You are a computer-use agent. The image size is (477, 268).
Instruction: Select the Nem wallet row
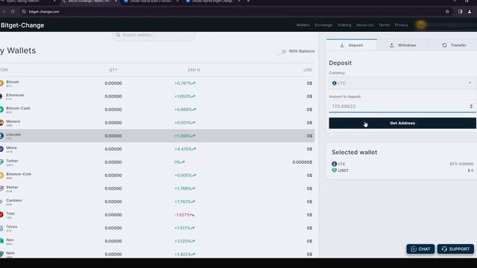tap(157, 254)
